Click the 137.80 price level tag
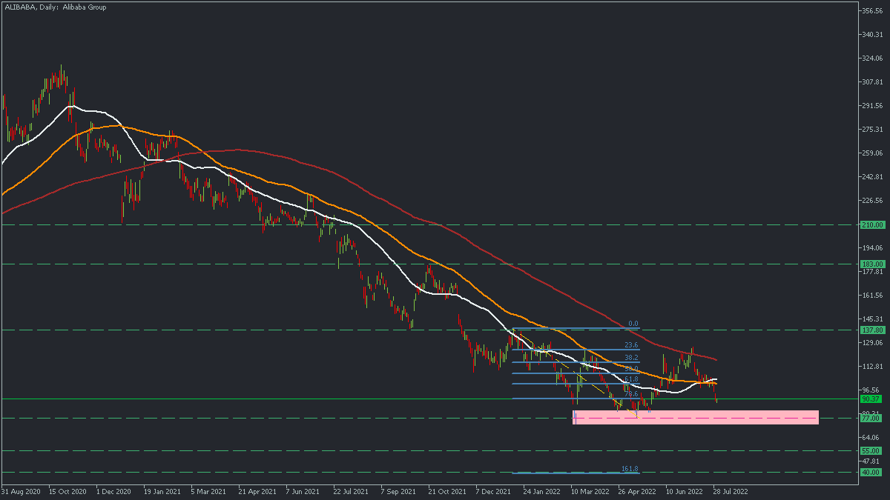This screenshot has height=500, width=890. click(871, 330)
